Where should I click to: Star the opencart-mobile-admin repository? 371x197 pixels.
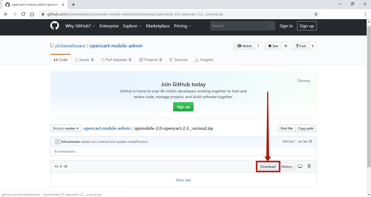273,46
